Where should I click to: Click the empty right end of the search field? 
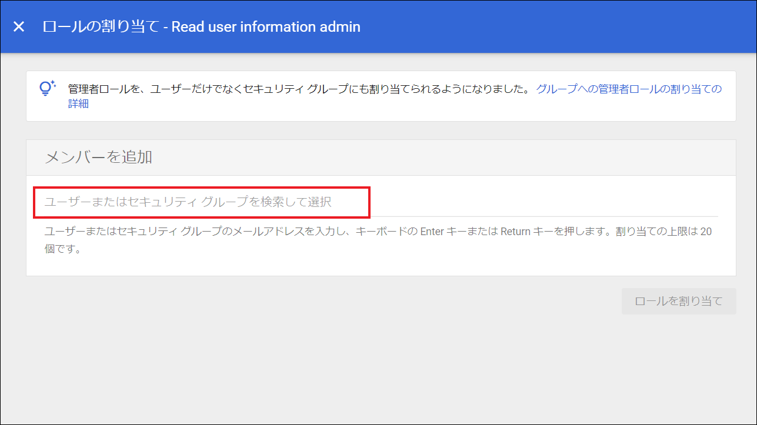588,202
